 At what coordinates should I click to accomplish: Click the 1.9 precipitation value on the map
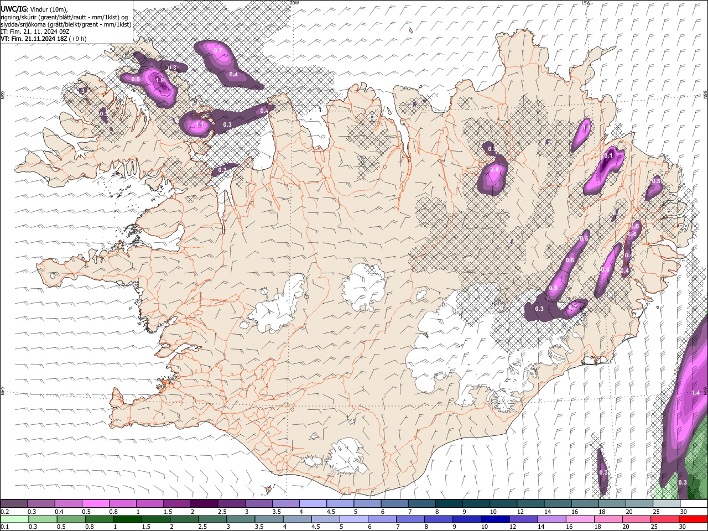coord(160,80)
